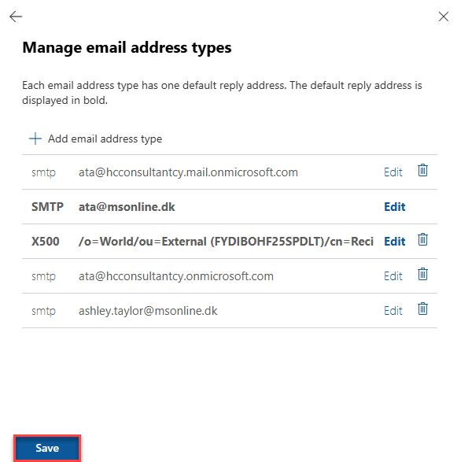Viewport: 457px width, 462px height.
Task: Edit primary SMTP ata@msonline.dk address
Action: coord(395,207)
